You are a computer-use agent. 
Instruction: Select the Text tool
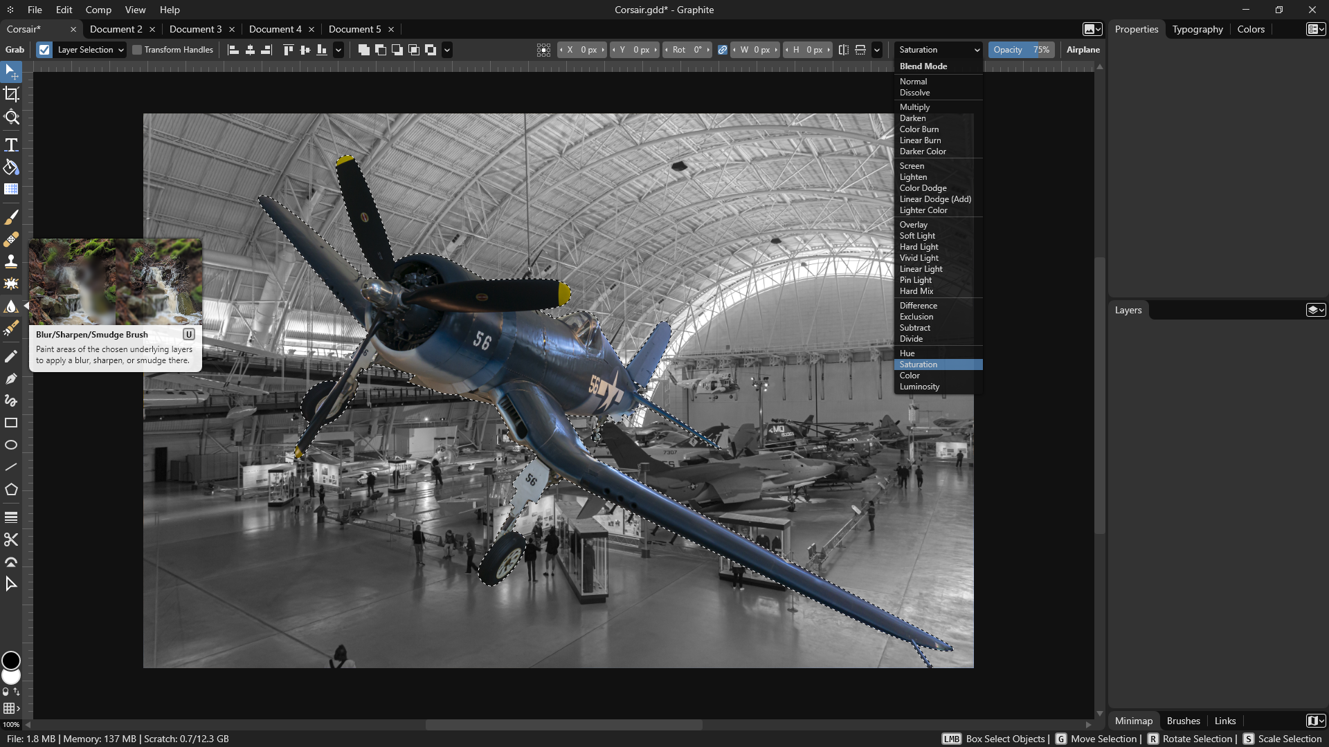point(11,145)
